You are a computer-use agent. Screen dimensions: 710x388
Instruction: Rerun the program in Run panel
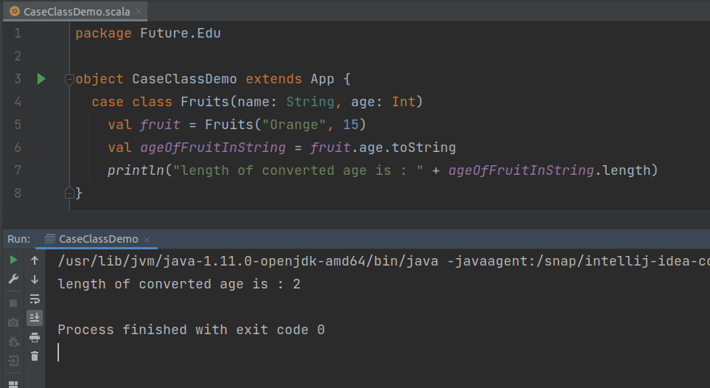(13, 260)
